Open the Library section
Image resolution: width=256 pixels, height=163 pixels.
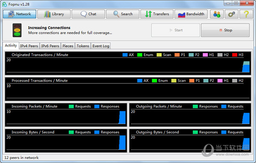coord(54,14)
